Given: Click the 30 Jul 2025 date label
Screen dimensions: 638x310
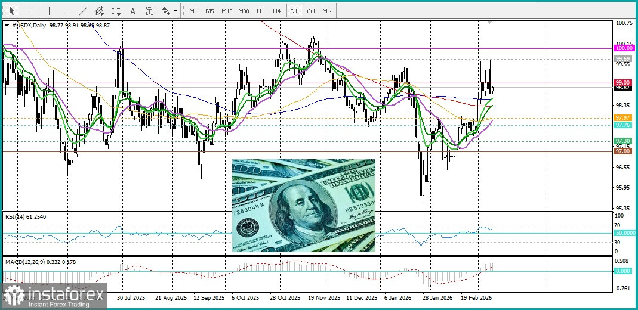Looking at the screenshot, I should click(x=131, y=298).
